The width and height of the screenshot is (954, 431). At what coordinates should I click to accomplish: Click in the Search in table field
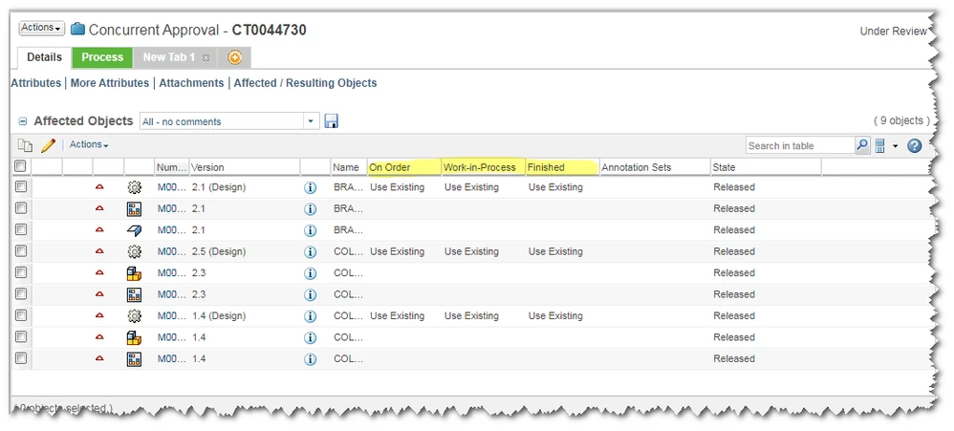click(x=801, y=145)
